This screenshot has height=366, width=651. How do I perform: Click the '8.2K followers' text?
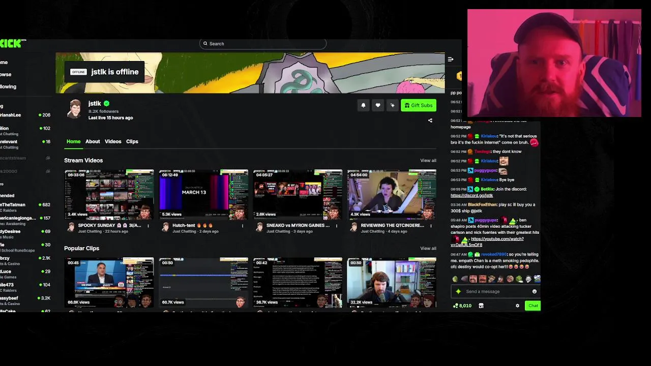point(103,111)
